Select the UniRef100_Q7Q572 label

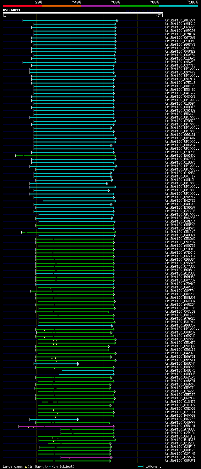180,121
